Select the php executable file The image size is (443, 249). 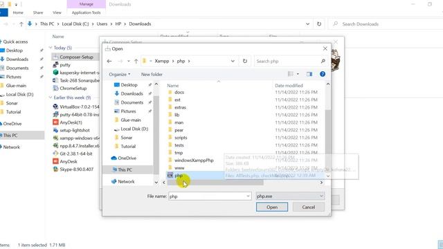click(x=179, y=175)
